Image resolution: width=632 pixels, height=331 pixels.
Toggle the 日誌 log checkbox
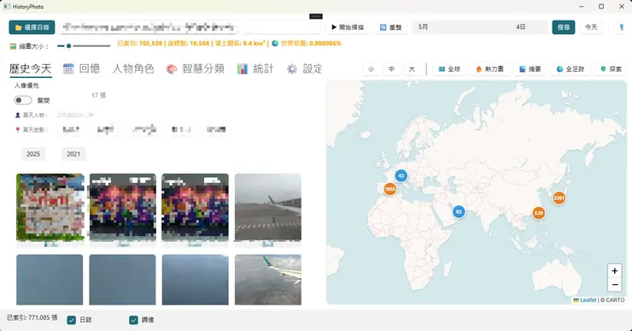[72, 320]
